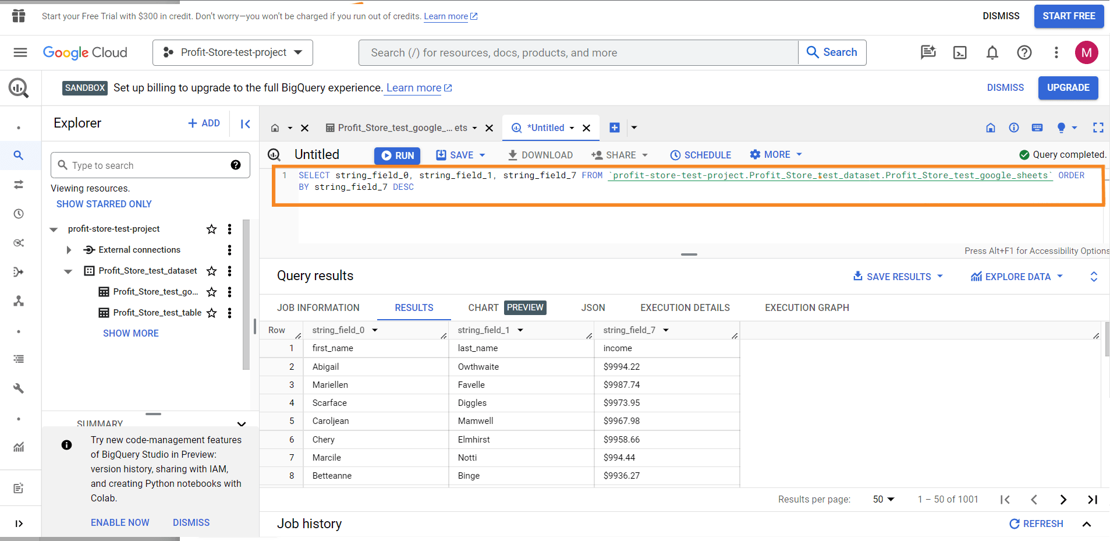Open the EXPLORE DATA dropdown
The width and height of the screenshot is (1110, 541).
pos(1016,277)
